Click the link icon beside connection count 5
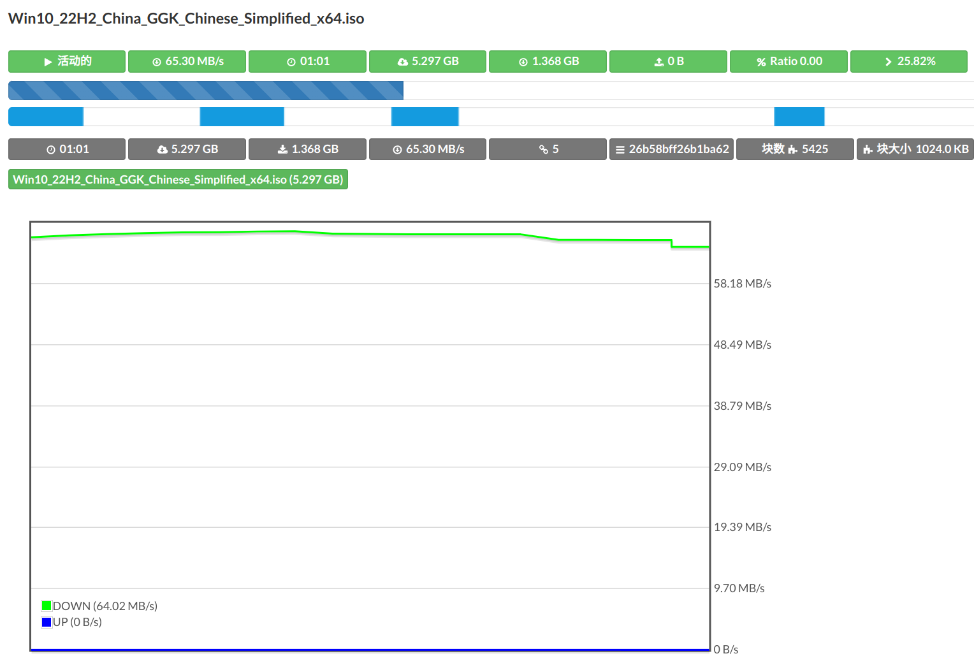 [x=544, y=150]
